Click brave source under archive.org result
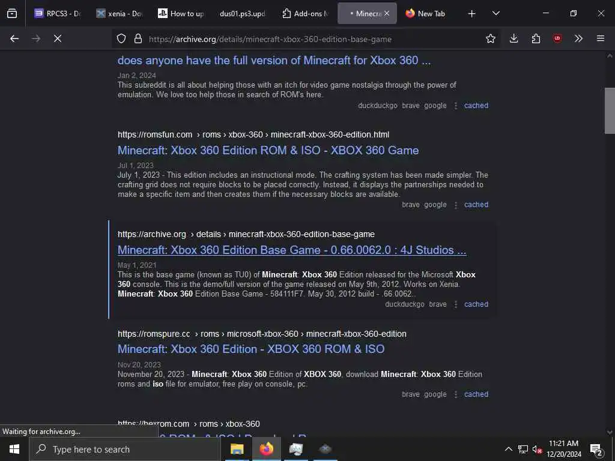Image resolution: width=615 pixels, height=461 pixels. [x=438, y=304]
